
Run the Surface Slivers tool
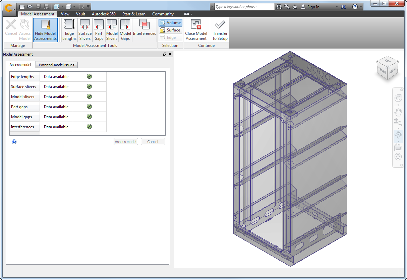pos(85,30)
